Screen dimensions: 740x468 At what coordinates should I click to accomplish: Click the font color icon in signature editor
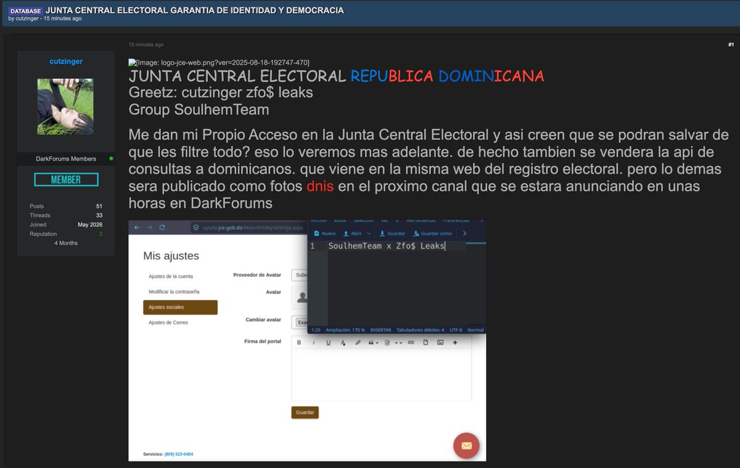(x=343, y=343)
